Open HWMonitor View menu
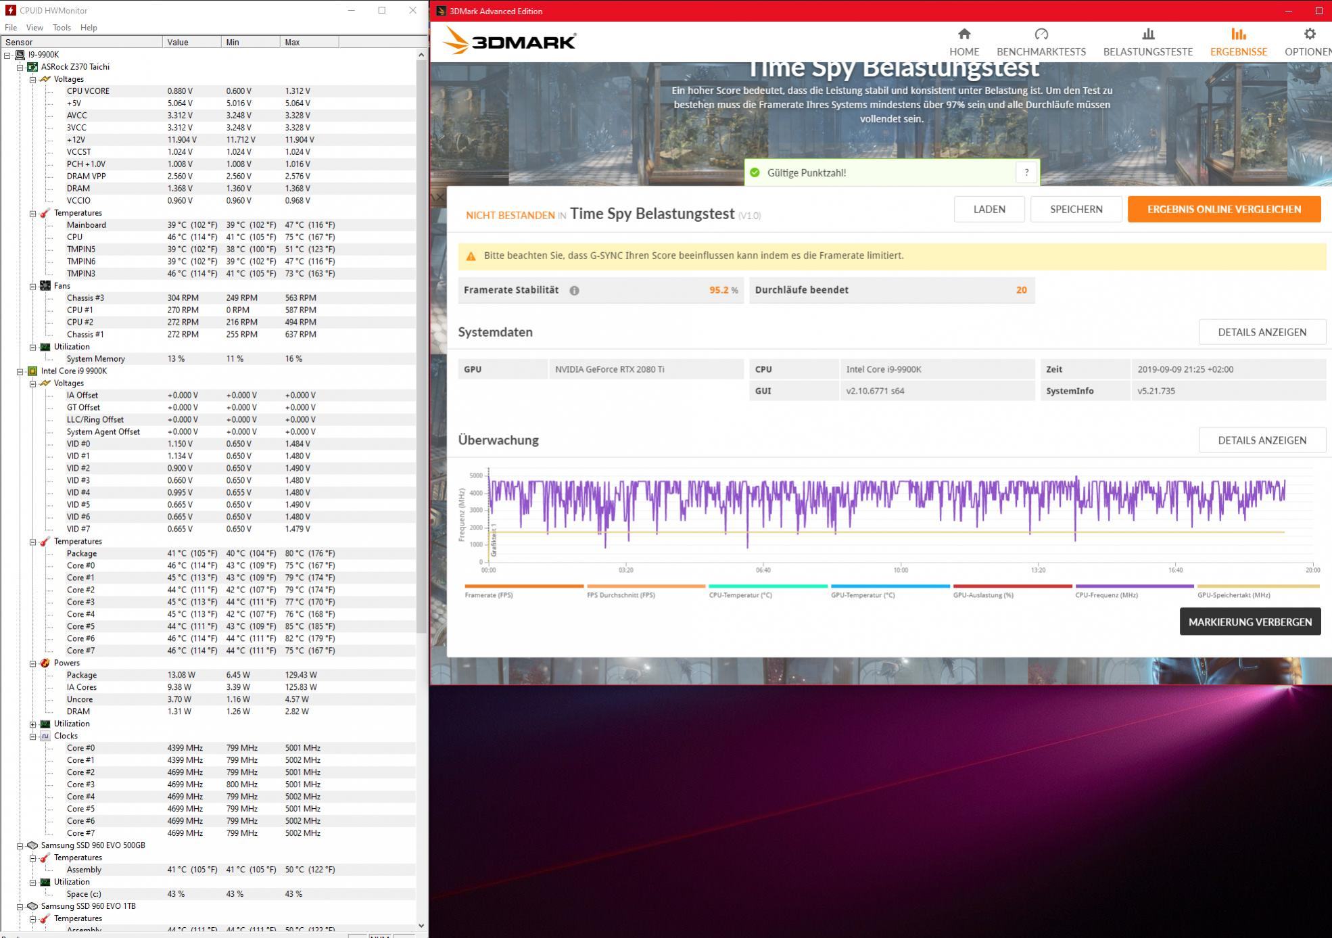 34,28
